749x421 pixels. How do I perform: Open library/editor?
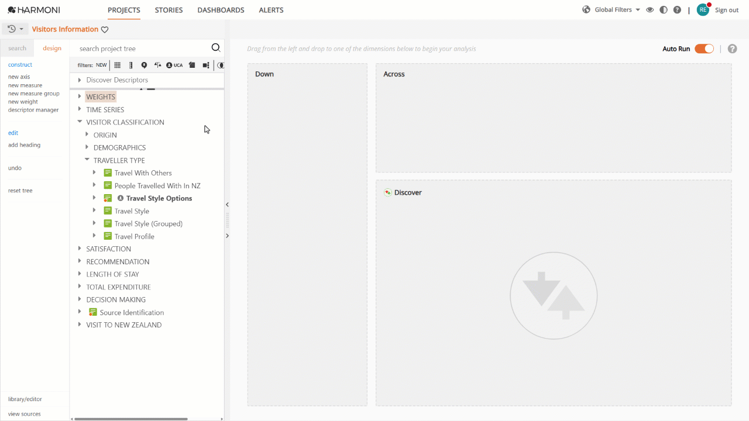point(25,399)
